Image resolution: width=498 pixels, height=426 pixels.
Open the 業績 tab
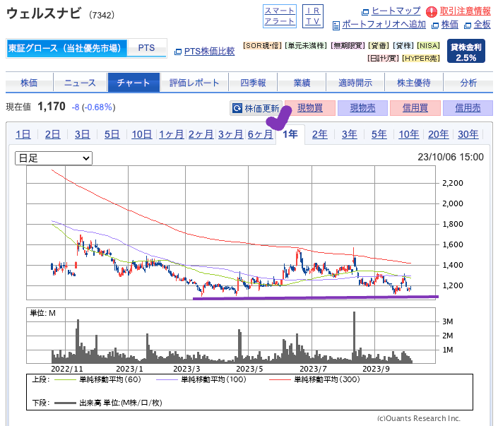click(302, 83)
